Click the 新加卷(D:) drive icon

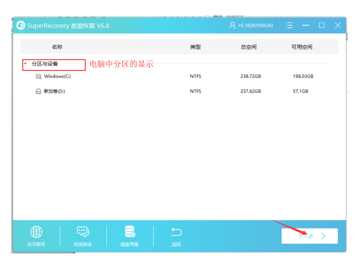tap(39, 91)
